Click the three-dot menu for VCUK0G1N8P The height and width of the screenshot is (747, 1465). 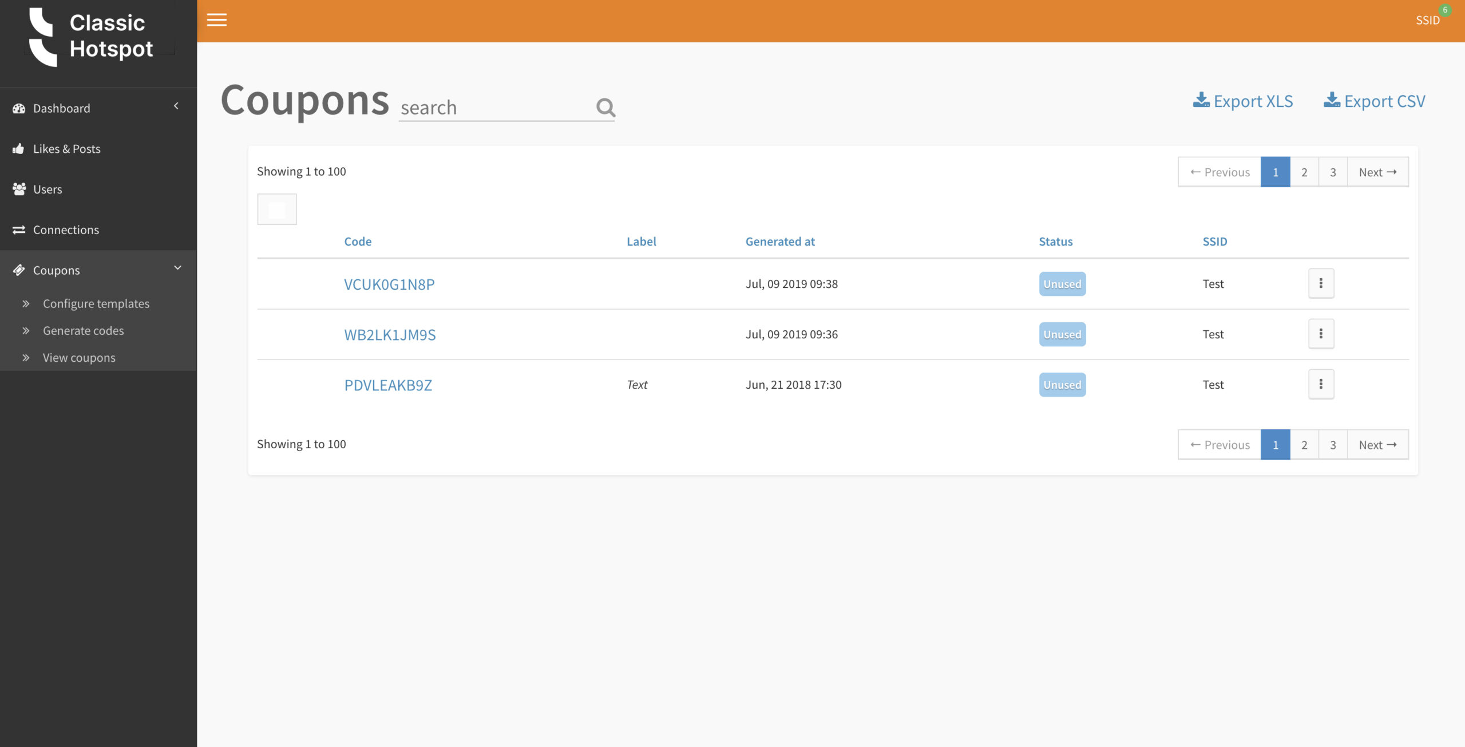coord(1320,283)
